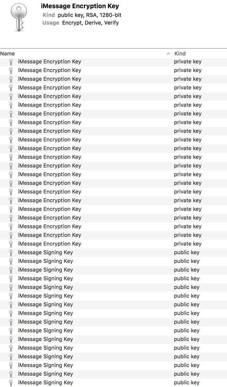Click the 'public key, RSA, 1280-bit' kind text
The width and height of the screenshot is (227, 387).
[x=89, y=15]
